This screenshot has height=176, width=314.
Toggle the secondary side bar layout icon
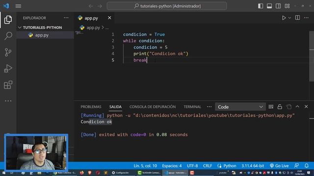278,6
